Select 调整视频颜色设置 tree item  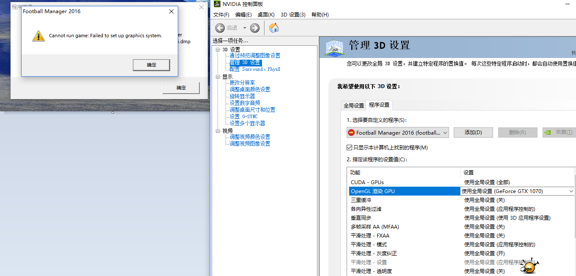pos(250,137)
